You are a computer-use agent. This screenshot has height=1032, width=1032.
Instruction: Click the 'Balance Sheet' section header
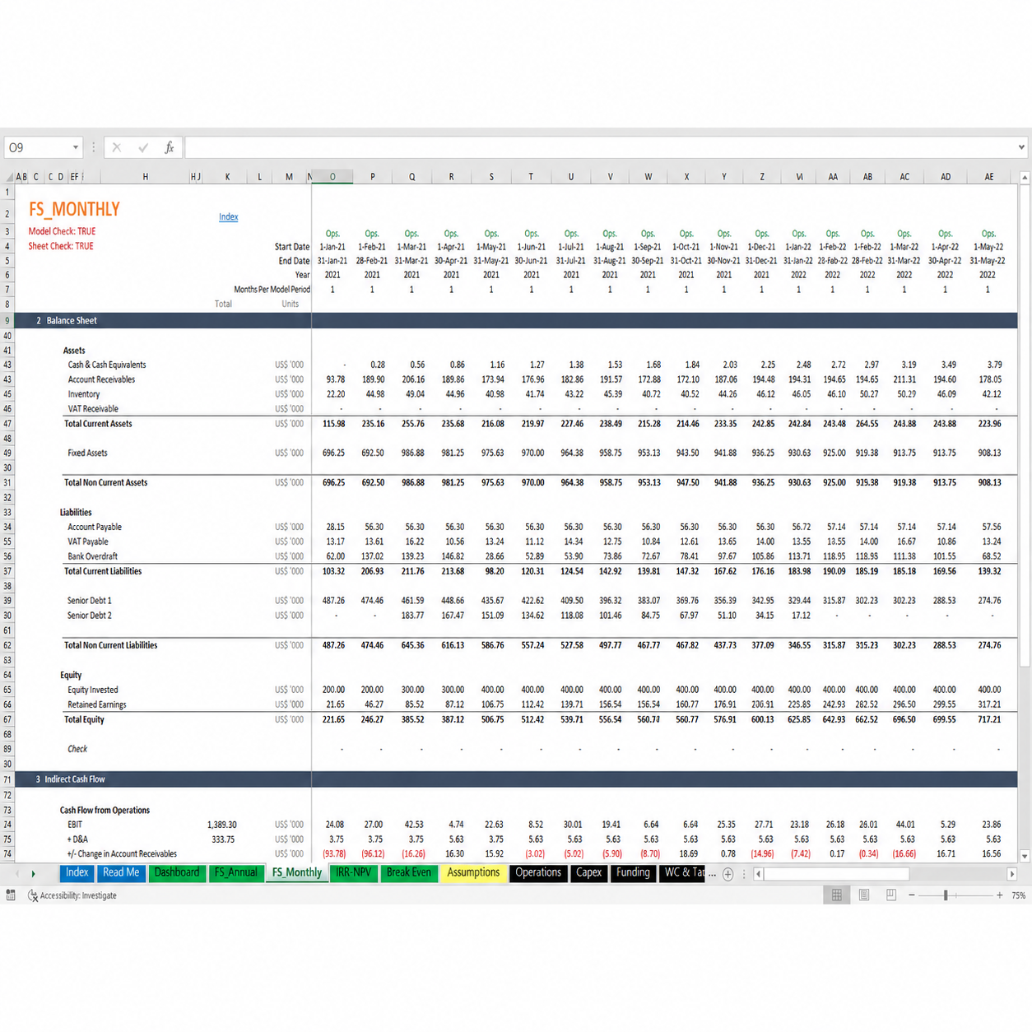point(72,321)
